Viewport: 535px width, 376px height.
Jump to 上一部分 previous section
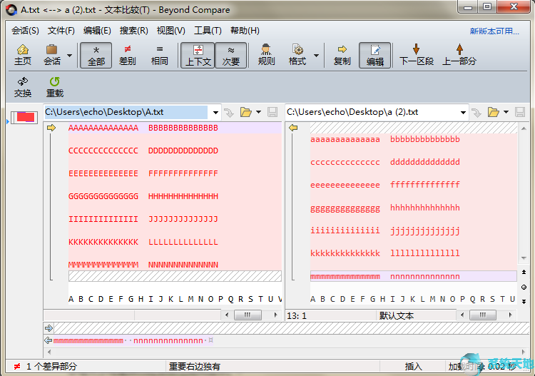(x=459, y=55)
